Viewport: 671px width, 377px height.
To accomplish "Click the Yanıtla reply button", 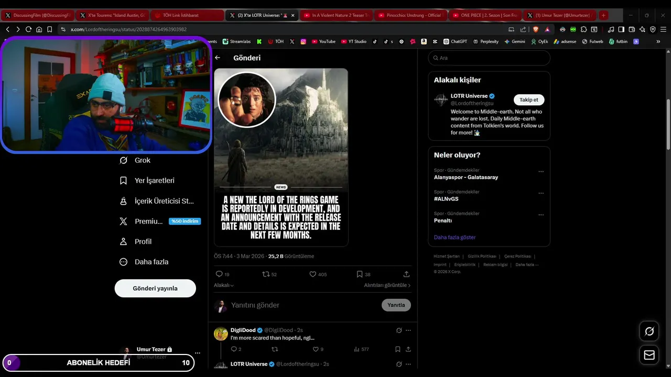I will click(x=396, y=305).
